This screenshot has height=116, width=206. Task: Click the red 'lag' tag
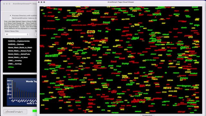(60, 9)
